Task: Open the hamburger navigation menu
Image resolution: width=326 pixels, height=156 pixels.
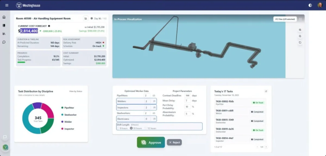Action: [7, 5]
